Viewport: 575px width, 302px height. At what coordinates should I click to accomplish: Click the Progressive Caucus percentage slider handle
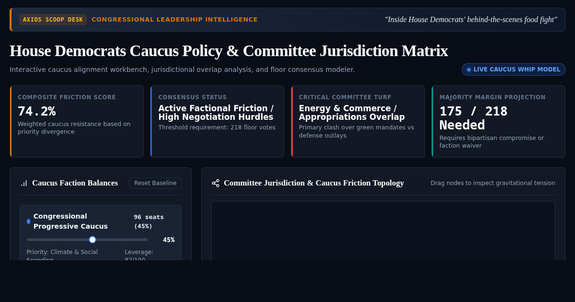92,240
